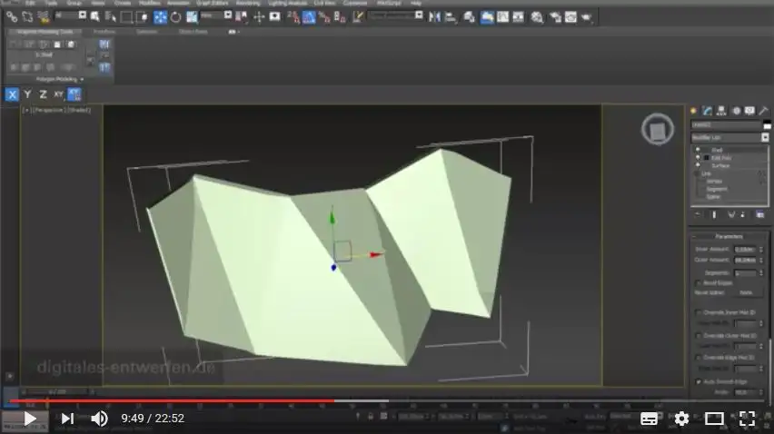The image size is (774, 434).
Task: Choose the Rectangular Selection Region tool
Action: point(126,17)
